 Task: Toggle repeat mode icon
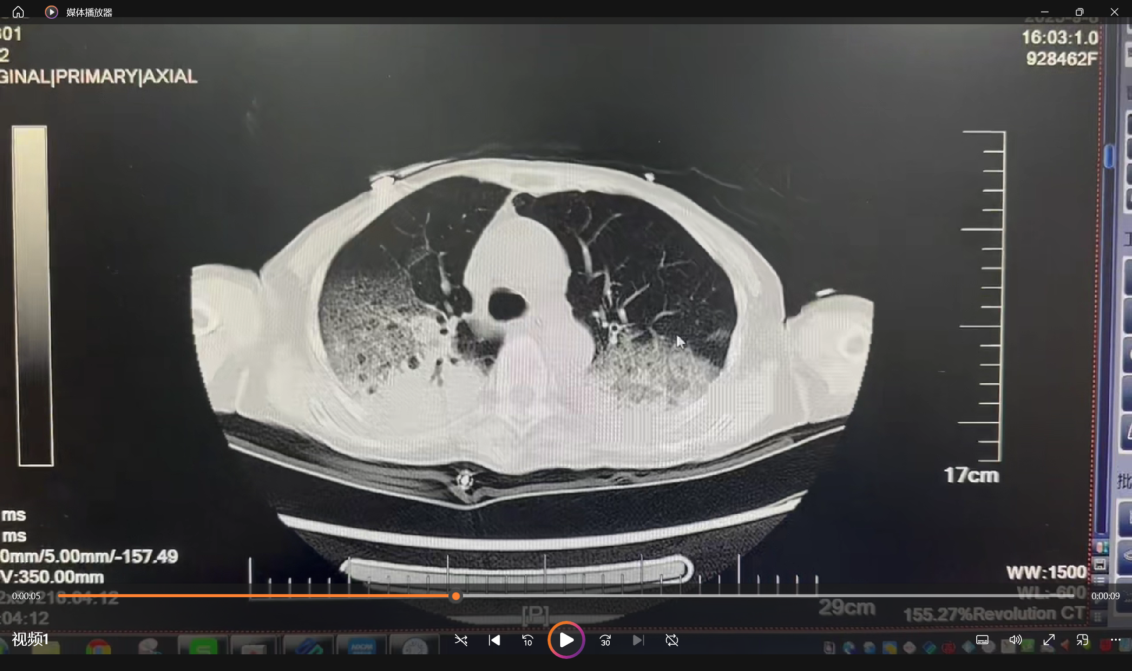(x=671, y=640)
